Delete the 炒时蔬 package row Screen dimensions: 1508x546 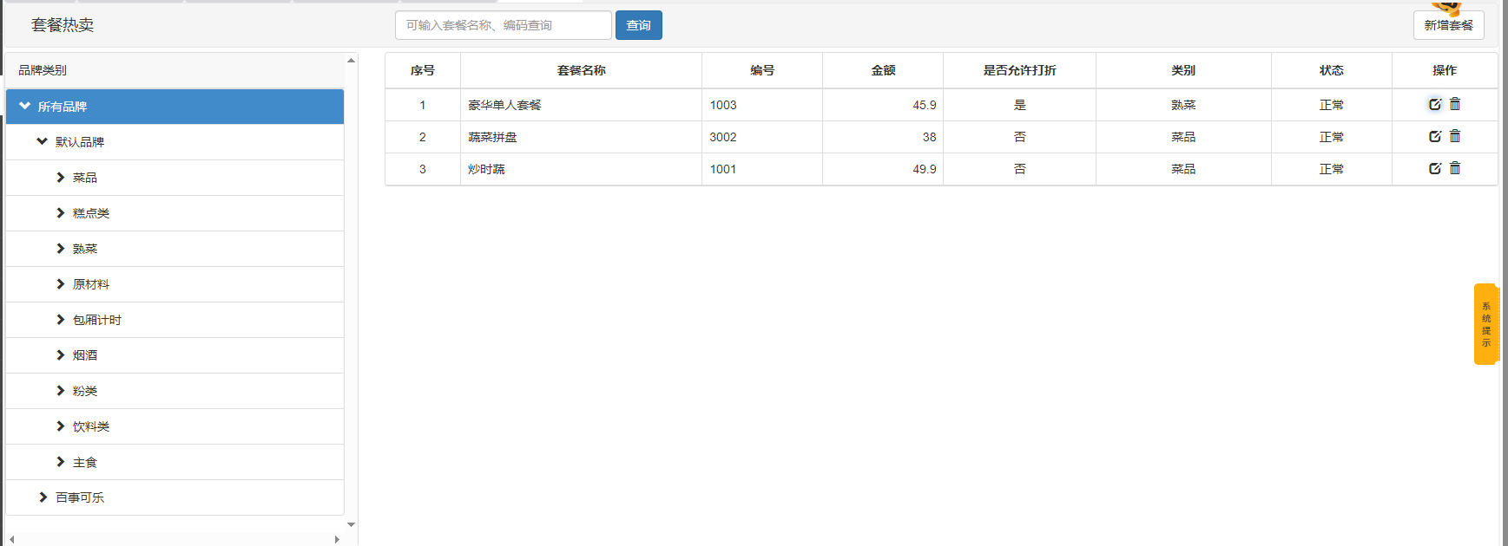click(1455, 168)
